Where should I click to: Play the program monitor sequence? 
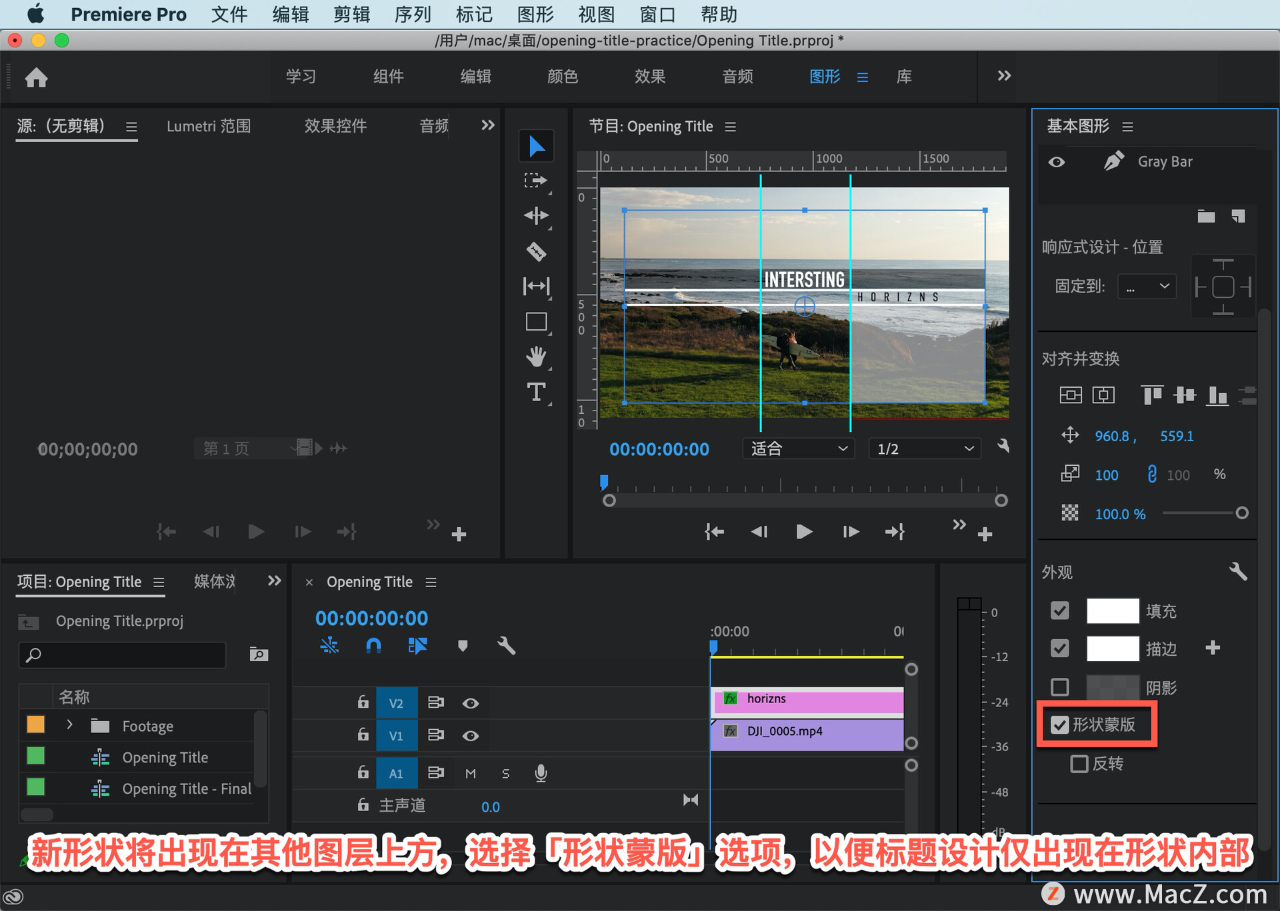(804, 532)
